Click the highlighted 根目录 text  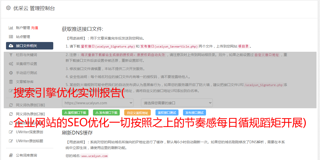243,46
